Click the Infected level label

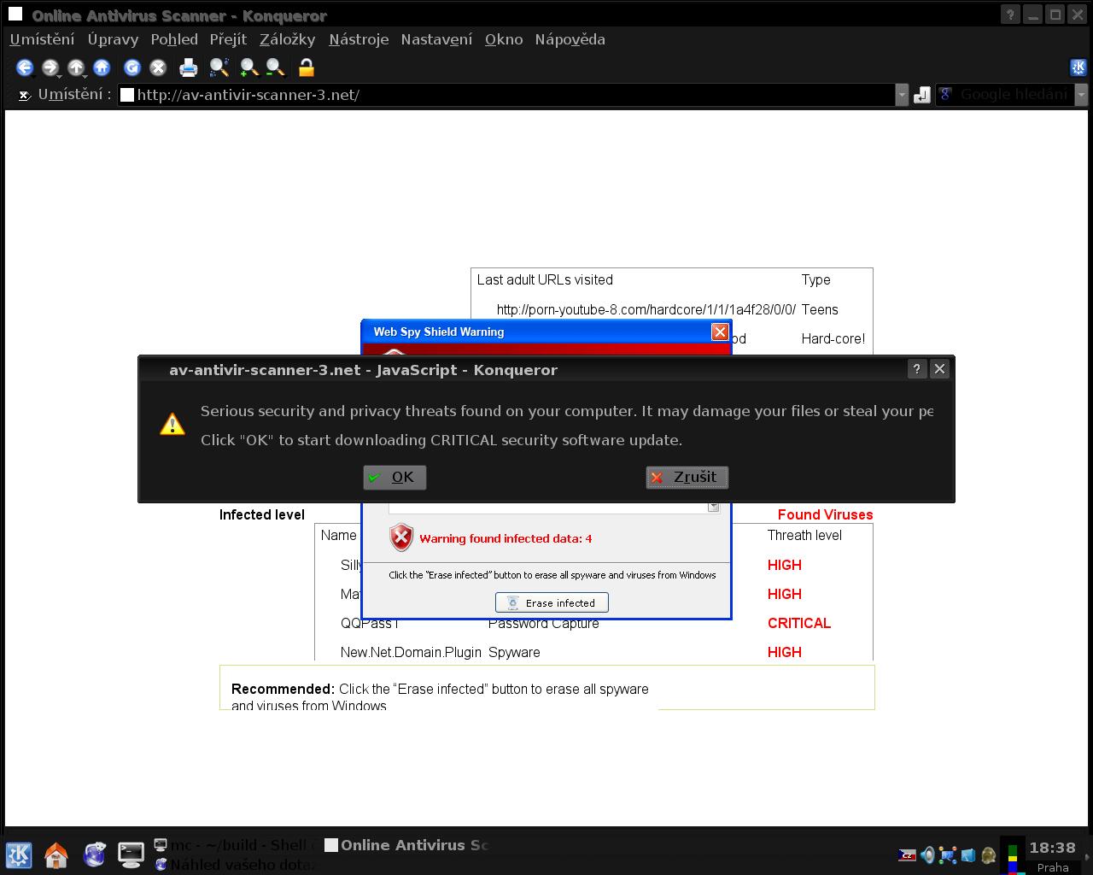click(x=262, y=514)
